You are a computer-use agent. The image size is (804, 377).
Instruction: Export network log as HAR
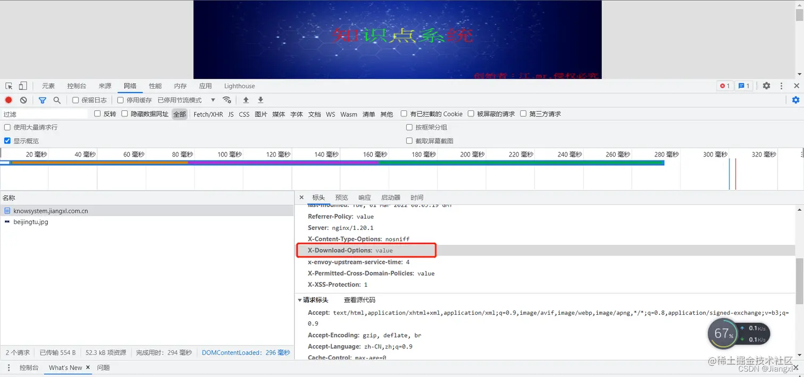pyautogui.click(x=260, y=100)
